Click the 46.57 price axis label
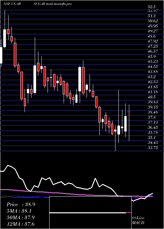 click(x=153, y=51)
